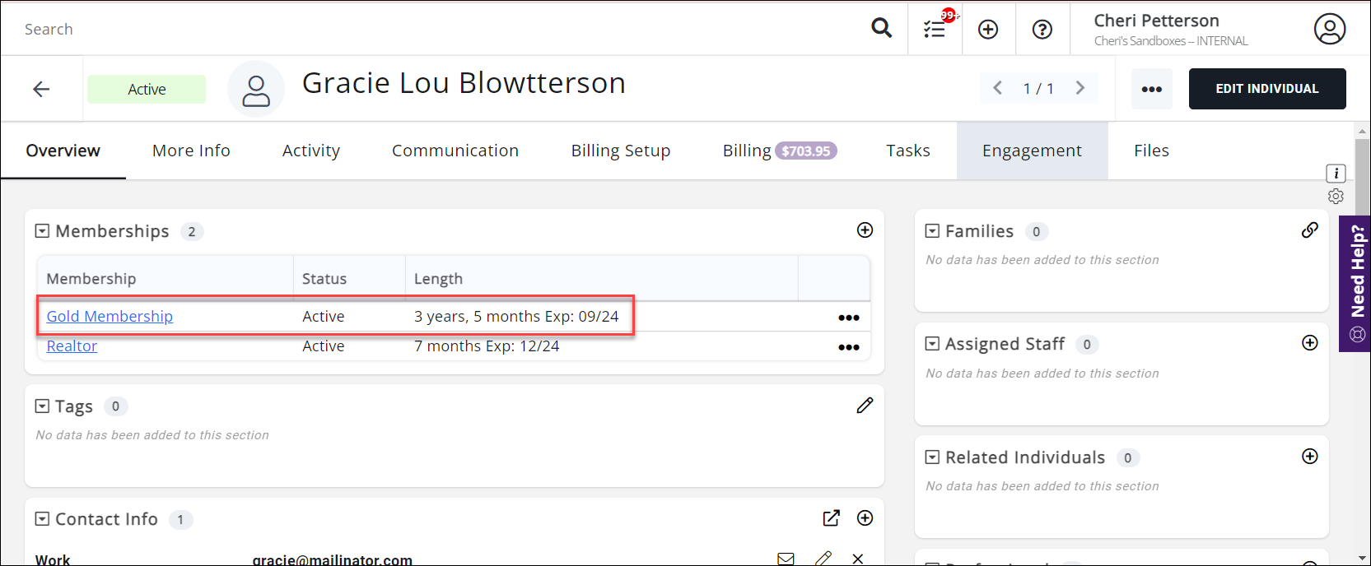This screenshot has width=1371, height=566.
Task: Collapse the Memberships section
Action: 43,231
